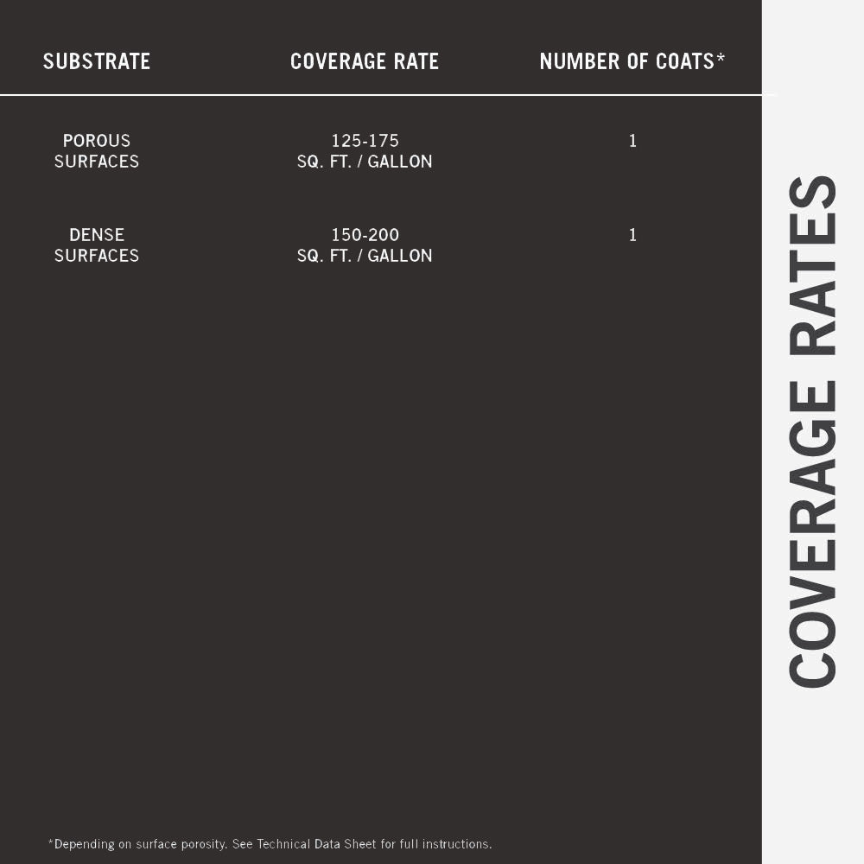Screen dimensions: 864x864
Task: Click the word DENSE in second row
Action: [x=97, y=234]
